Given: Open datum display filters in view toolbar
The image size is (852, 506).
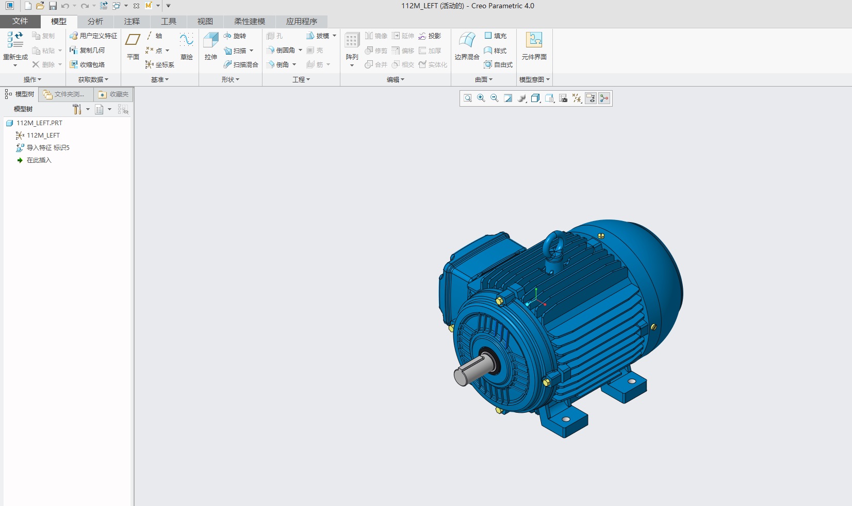Looking at the screenshot, I should tap(577, 98).
